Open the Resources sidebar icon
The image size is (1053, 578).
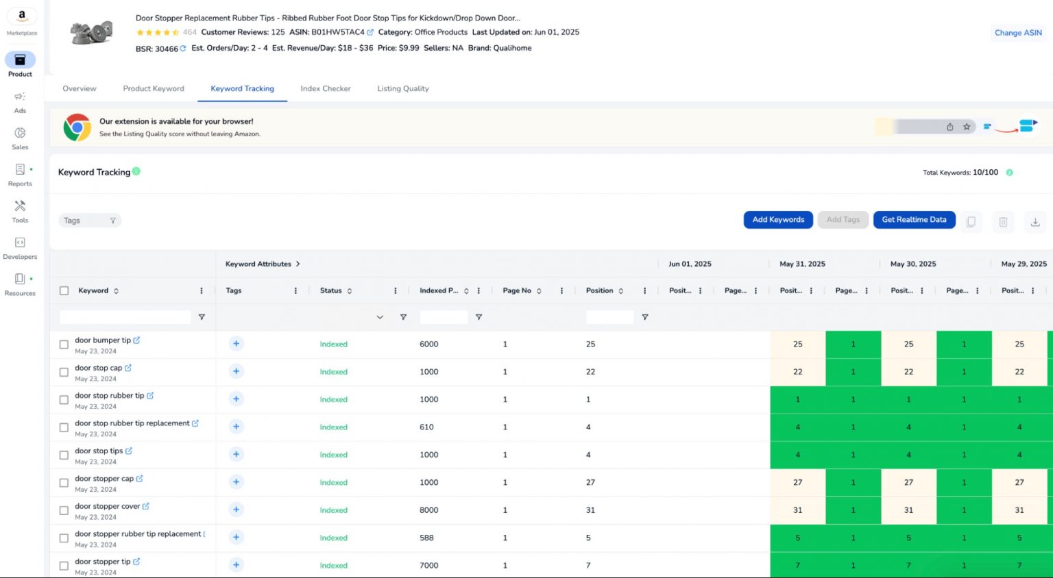pos(20,279)
